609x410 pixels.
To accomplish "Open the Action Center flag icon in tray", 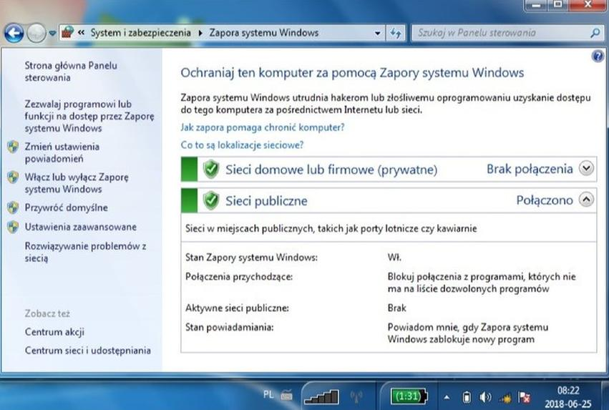I will 524,396.
